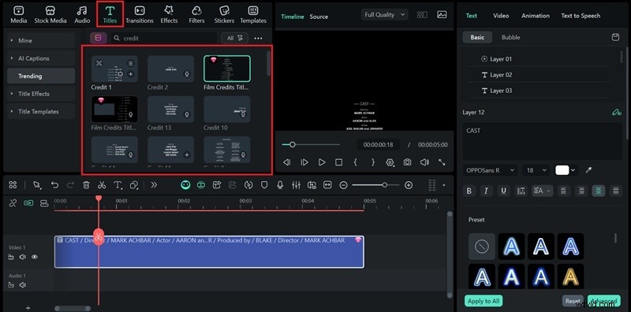The width and height of the screenshot is (631, 312).
Task: Expand the Title Effects category
Action: click(41, 94)
